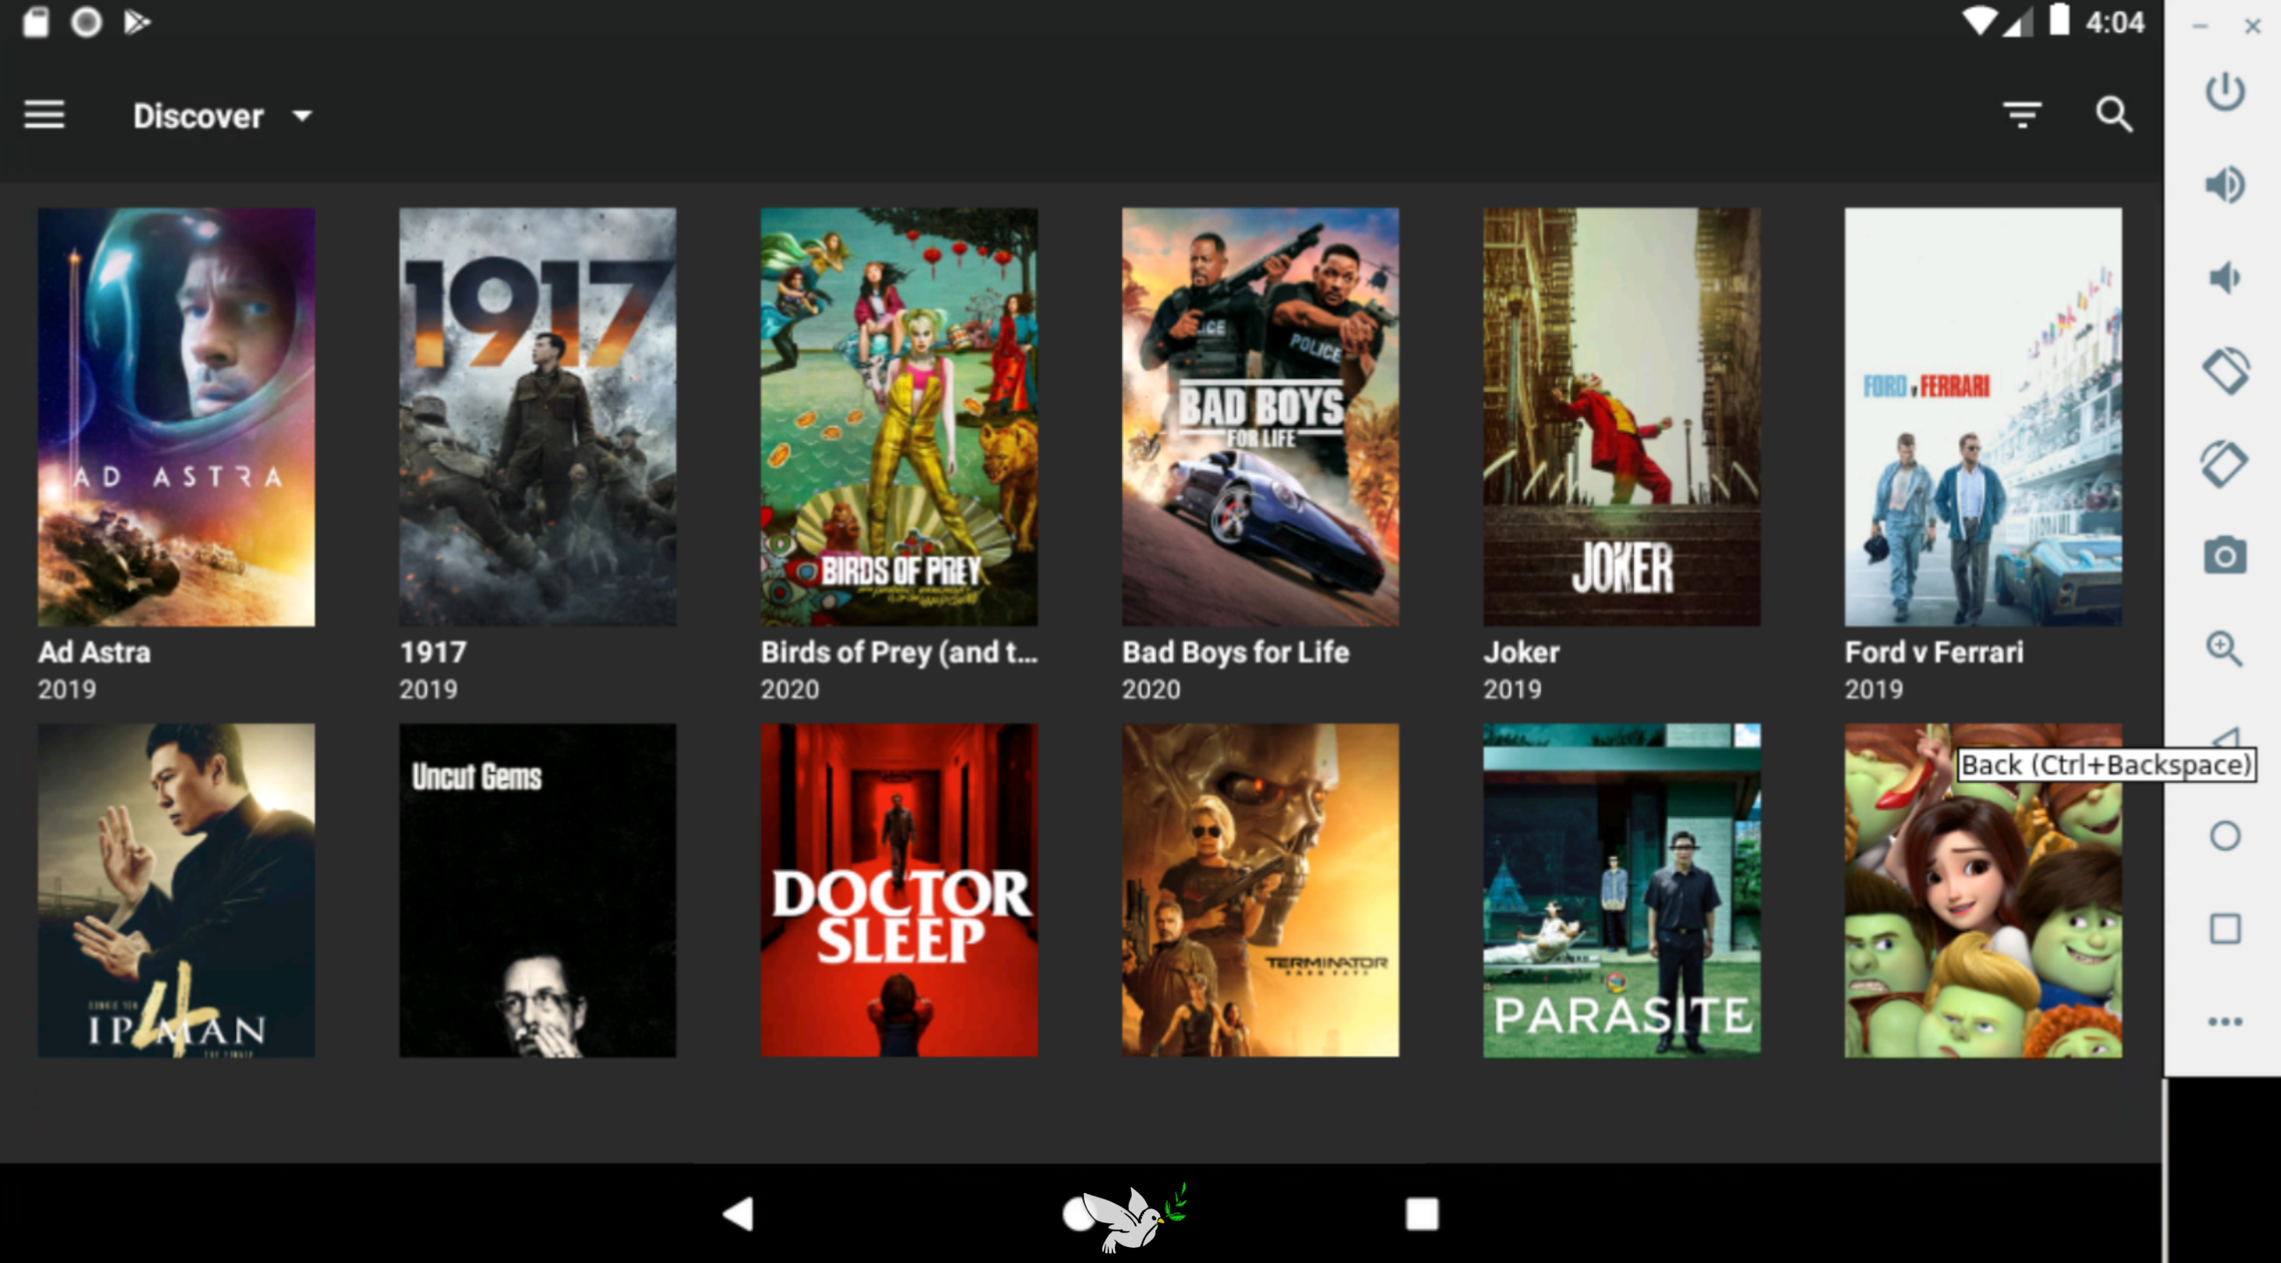This screenshot has height=1263, width=2281.
Task: Click the emulator sidebar Overview square
Action: 2224,928
